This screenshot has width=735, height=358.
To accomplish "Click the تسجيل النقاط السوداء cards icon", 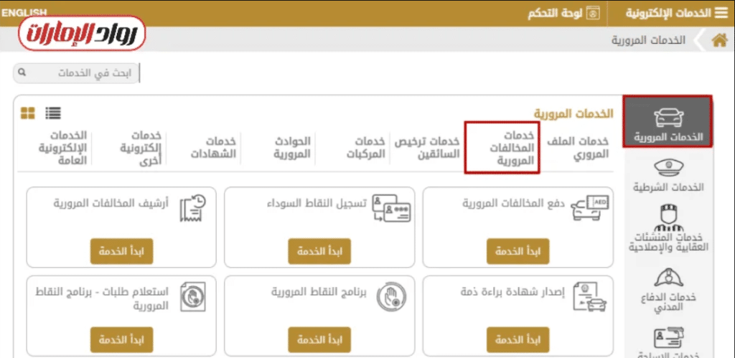I will pyautogui.click(x=391, y=208).
